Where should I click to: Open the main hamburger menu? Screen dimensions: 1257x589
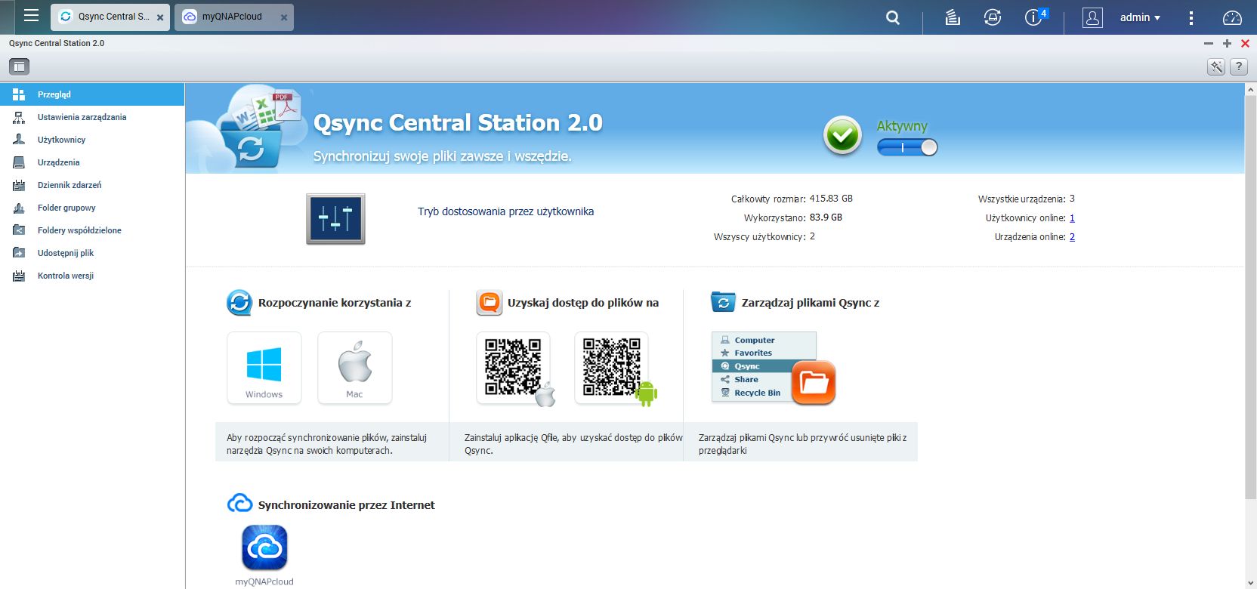coord(31,16)
